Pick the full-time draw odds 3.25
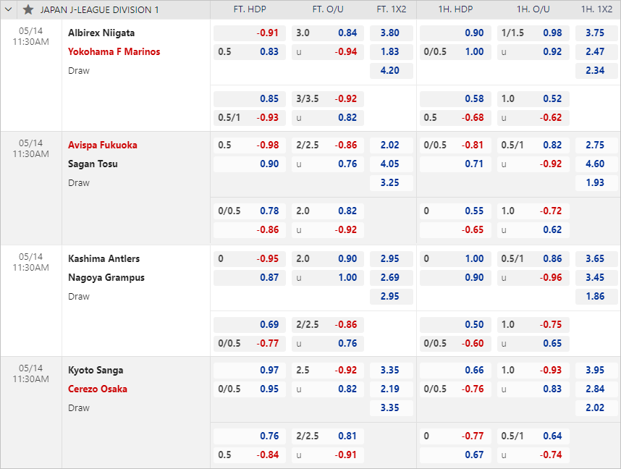 [x=392, y=182]
